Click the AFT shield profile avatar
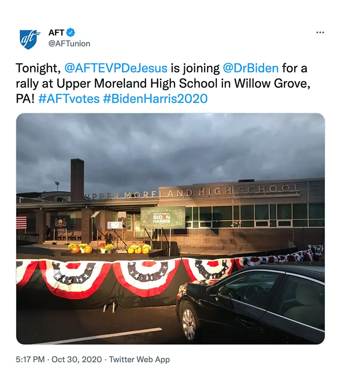The image size is (347, 390). pyautogui.click(x=29, y=39)
